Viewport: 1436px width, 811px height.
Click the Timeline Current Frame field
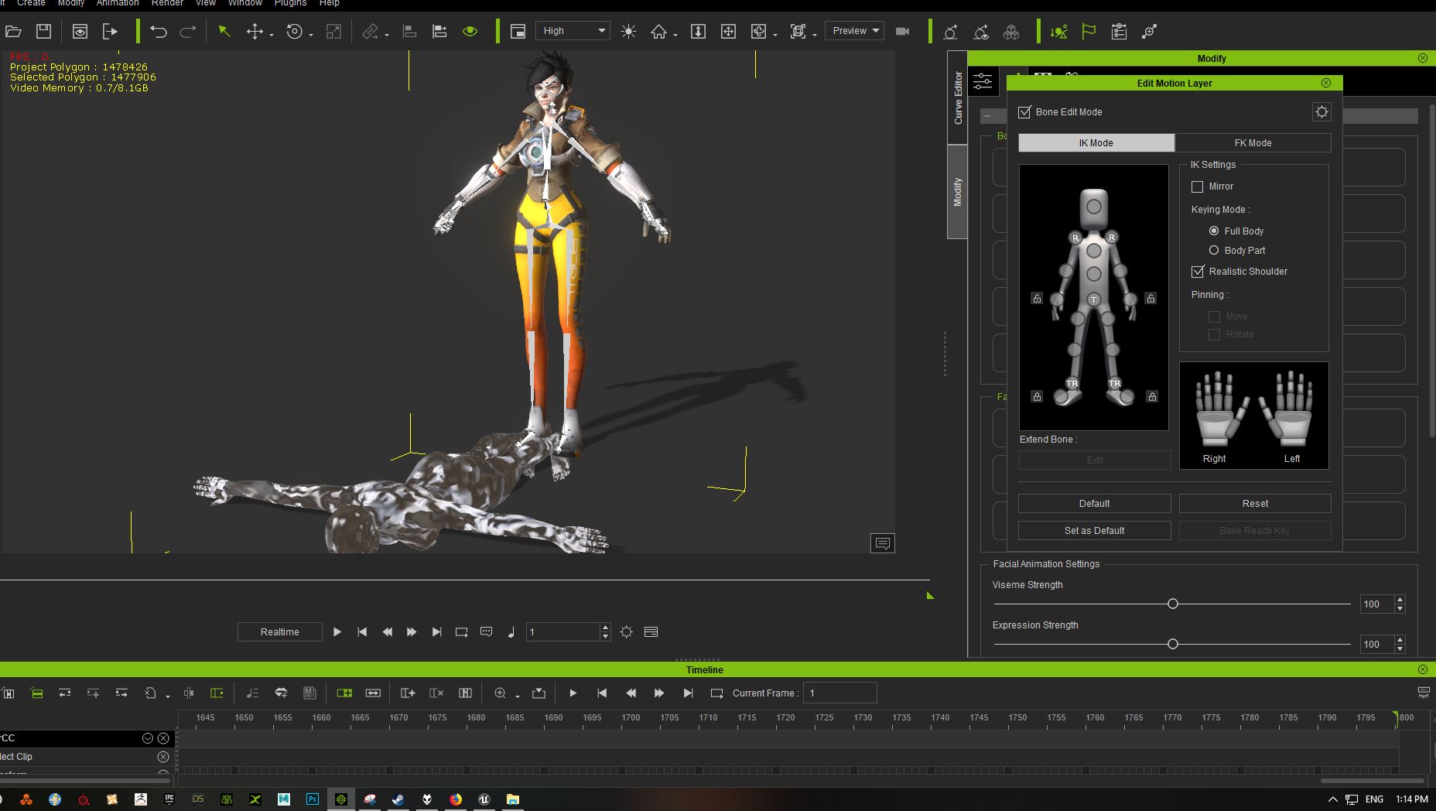[x=839, y=693]
